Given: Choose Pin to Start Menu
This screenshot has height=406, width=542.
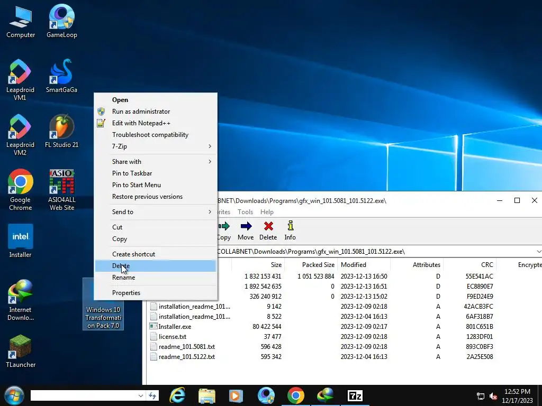Looking at the screenshot, I should pyautogui.click(x=156, y=185).
